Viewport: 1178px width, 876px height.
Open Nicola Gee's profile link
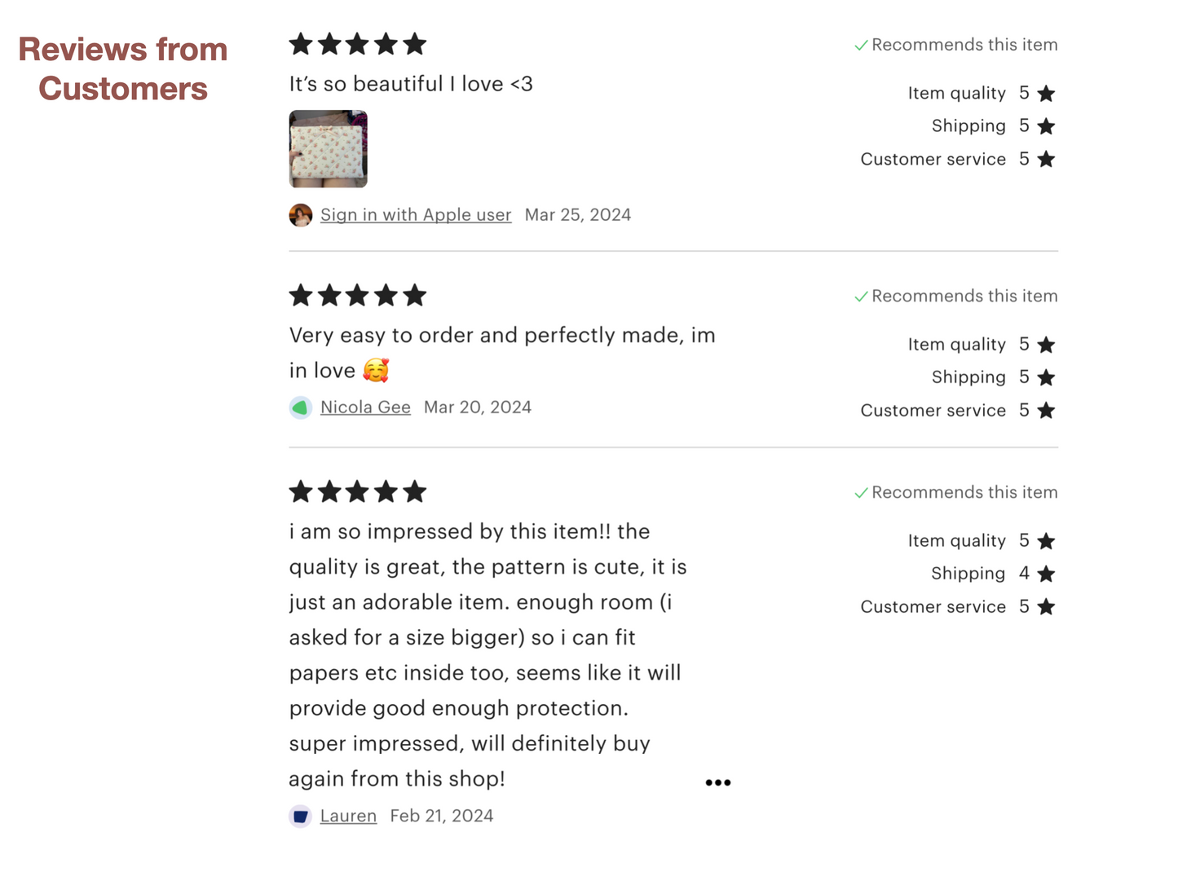tap(364, 407)
